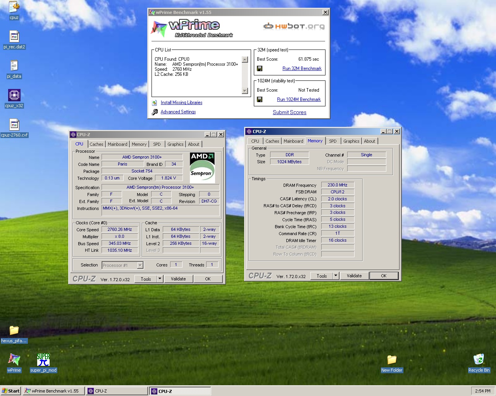Open the New Folder on desktop

click(x=392, y=363)
